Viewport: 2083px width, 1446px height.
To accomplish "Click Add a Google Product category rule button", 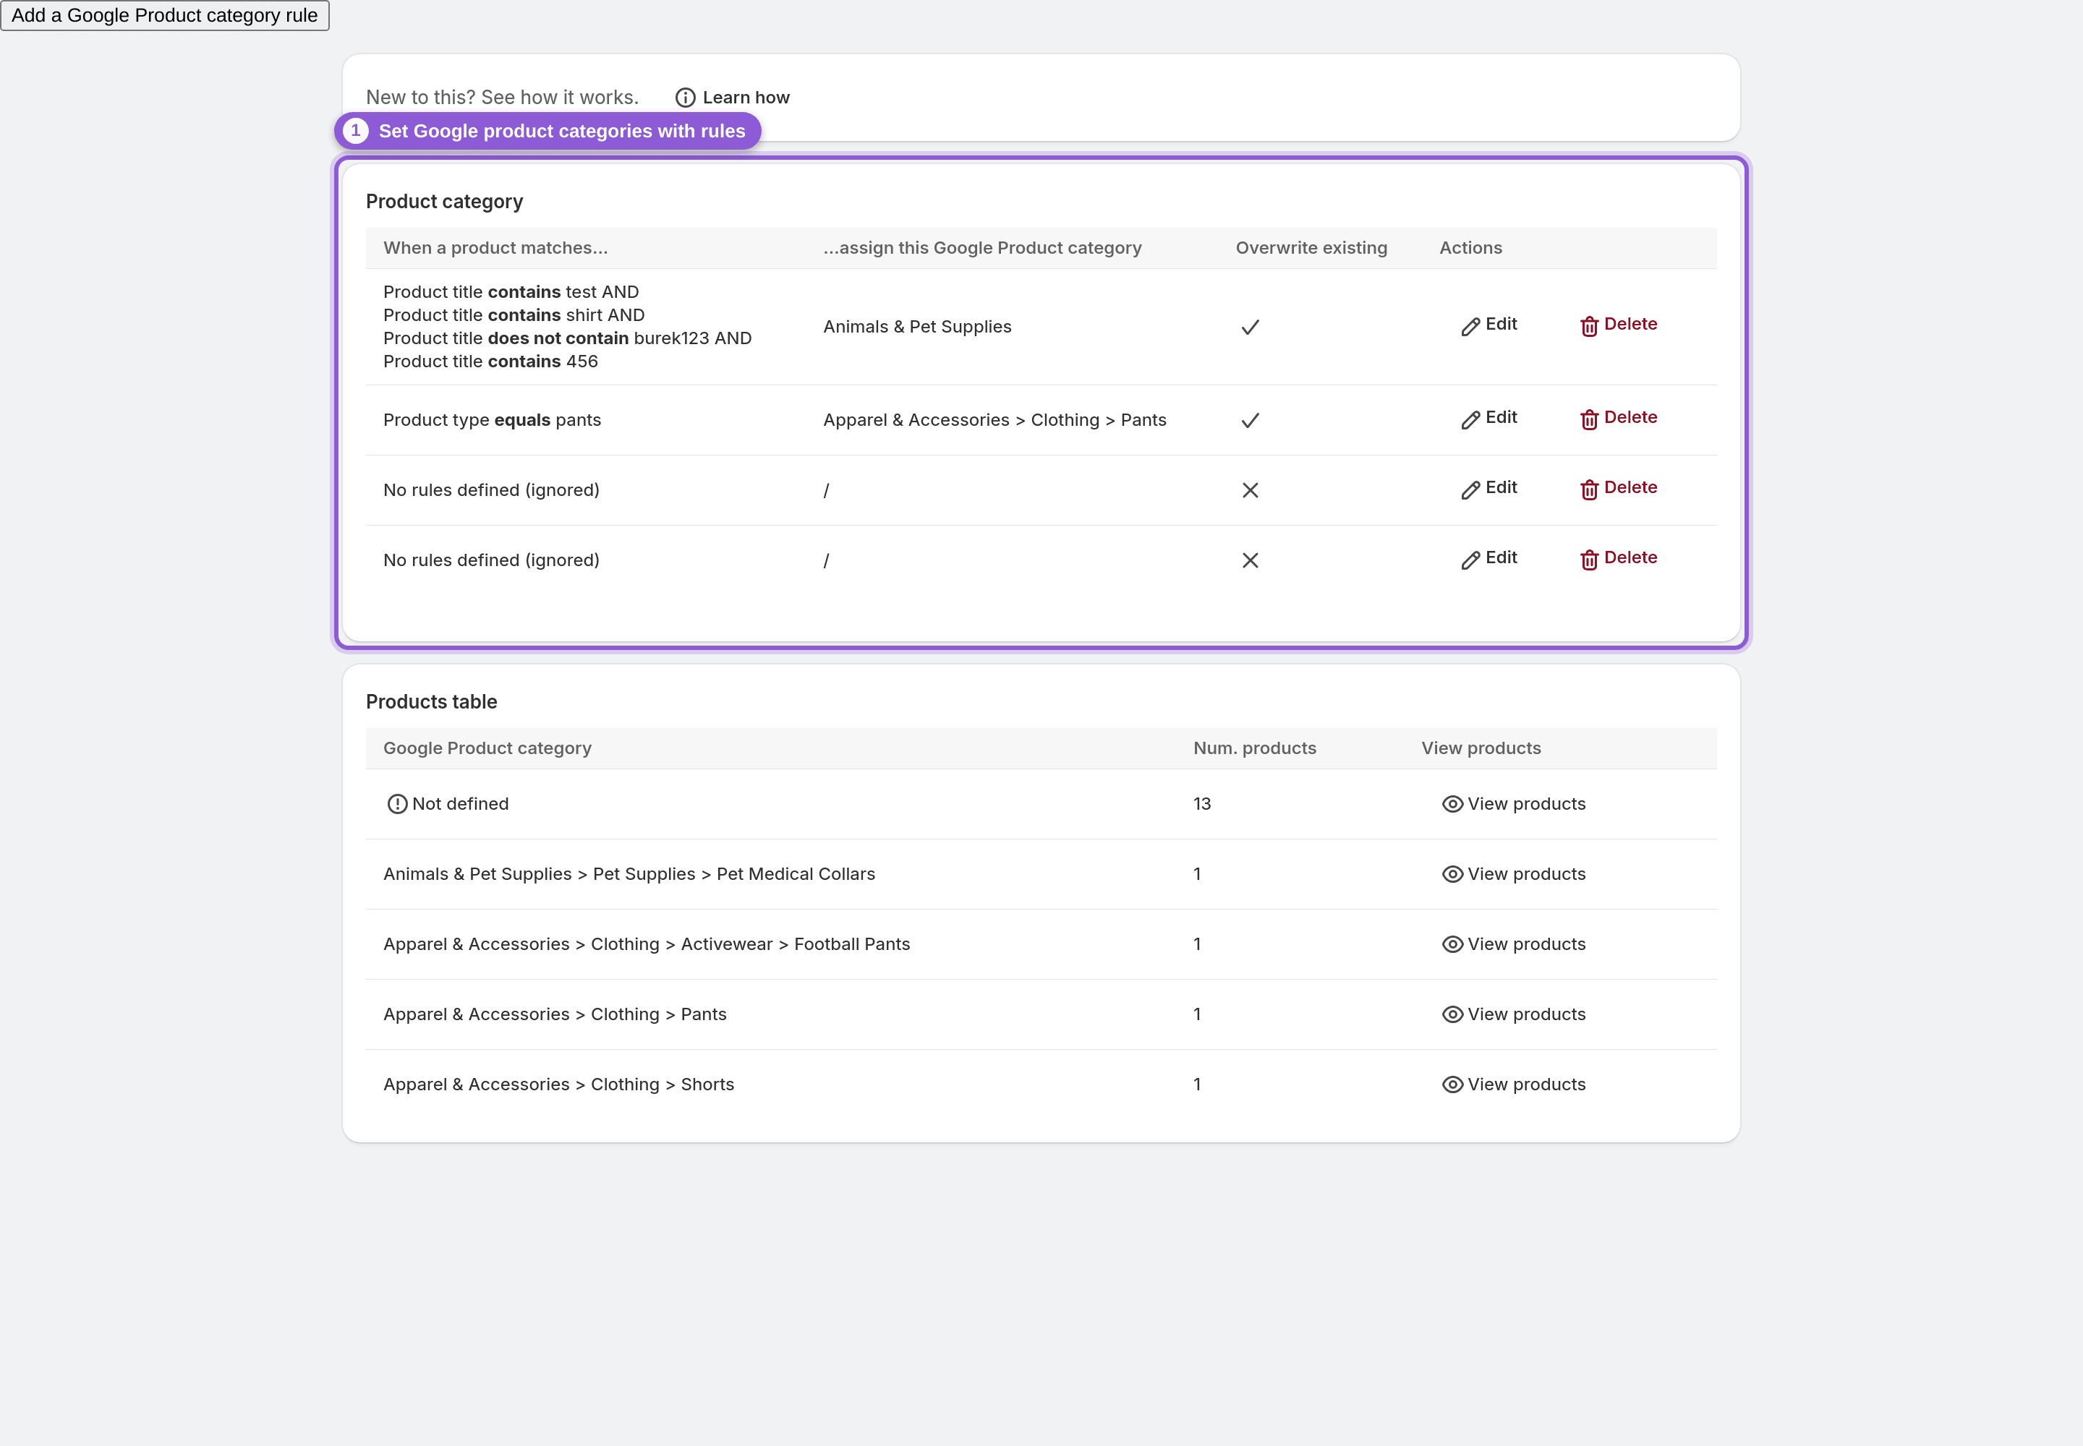I will pos(164,15).
